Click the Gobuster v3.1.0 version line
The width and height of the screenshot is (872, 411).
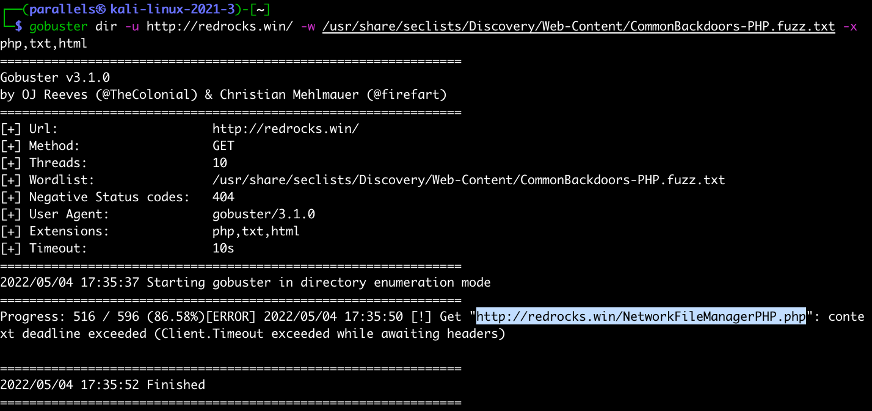pos(55,77)
